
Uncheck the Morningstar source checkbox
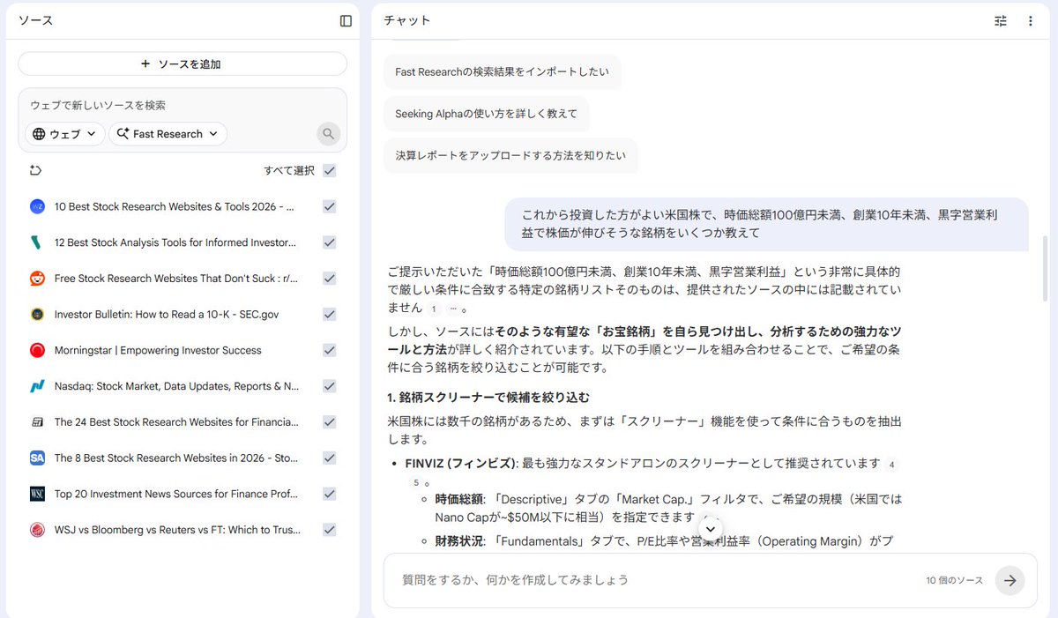(x=329, y=350)
